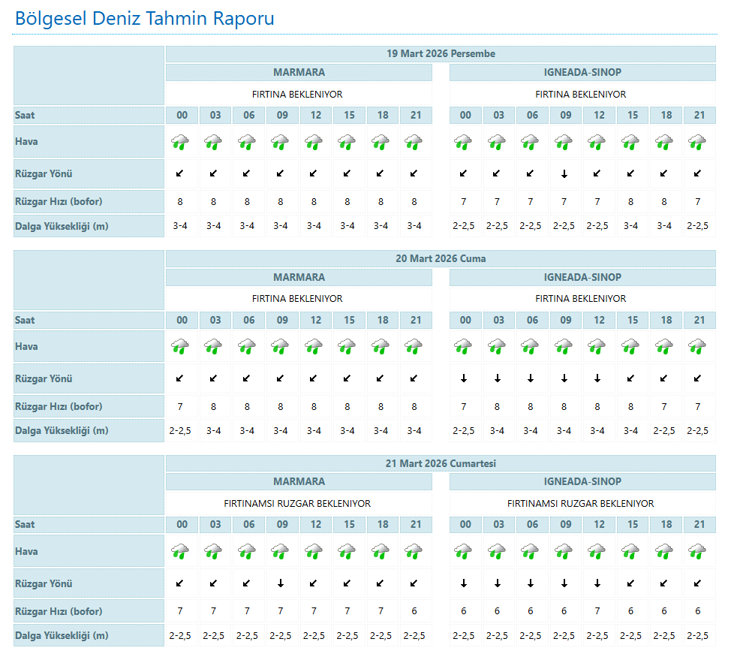Viewport: 731px width, 657px height.
Task: Click the 21 Mart Marmara 18:00 weather icon
Action: 381,551
